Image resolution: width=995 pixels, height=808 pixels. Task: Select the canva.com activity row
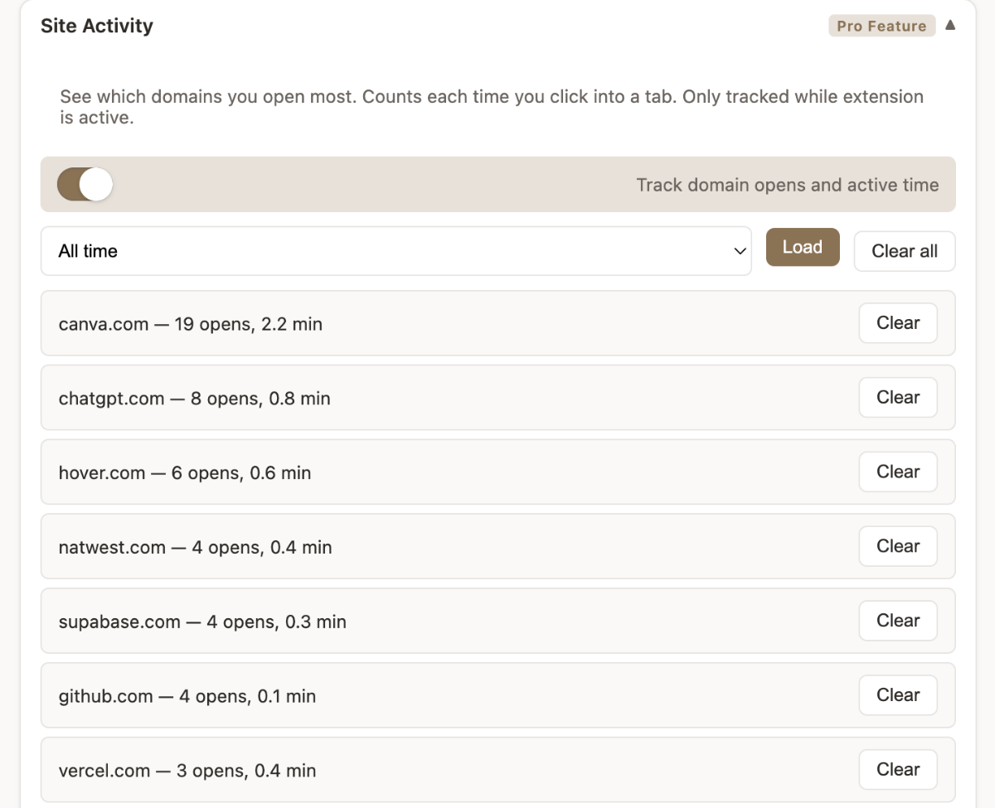pyautogui.click(x=191, y=324)
